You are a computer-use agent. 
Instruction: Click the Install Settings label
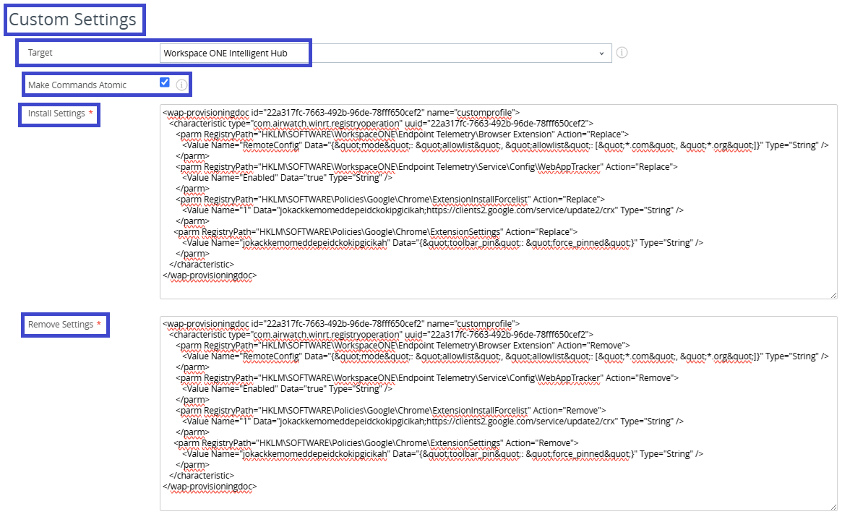[x=56, y=114]
